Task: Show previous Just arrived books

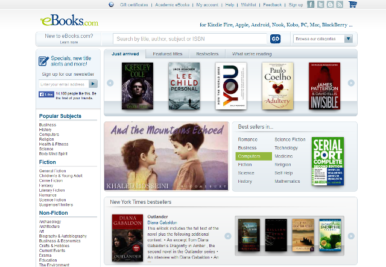Action: coord(110,83)
